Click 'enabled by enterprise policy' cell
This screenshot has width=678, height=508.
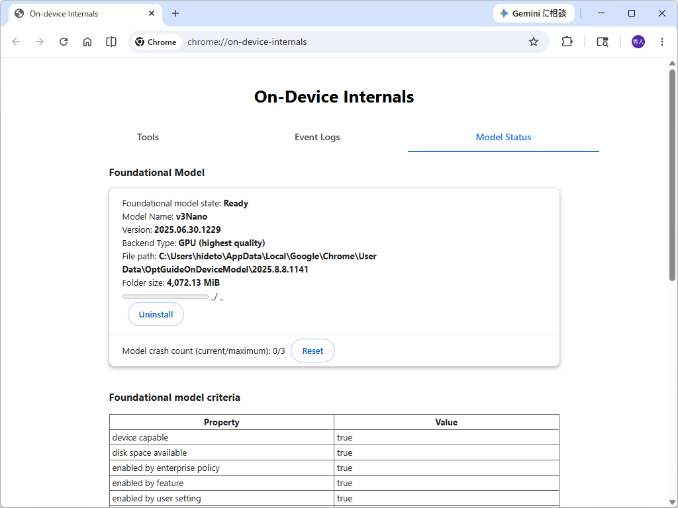coord(222,468)
